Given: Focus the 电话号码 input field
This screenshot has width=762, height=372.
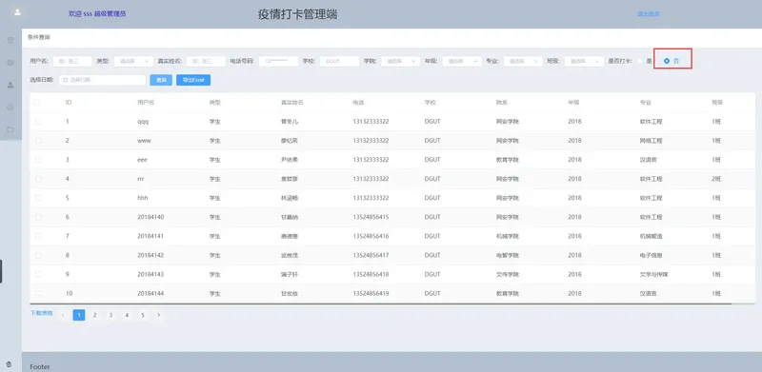Looking at the screenshot, I should tap(278, 61).
